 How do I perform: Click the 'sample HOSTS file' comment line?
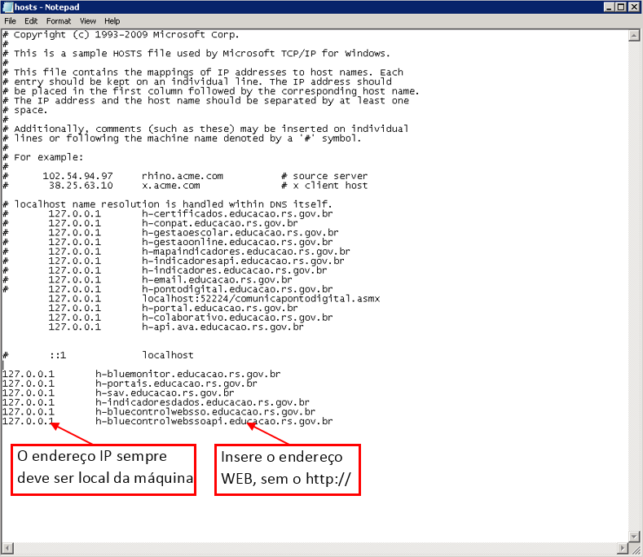pyautogui.click(x=196, y=54)
